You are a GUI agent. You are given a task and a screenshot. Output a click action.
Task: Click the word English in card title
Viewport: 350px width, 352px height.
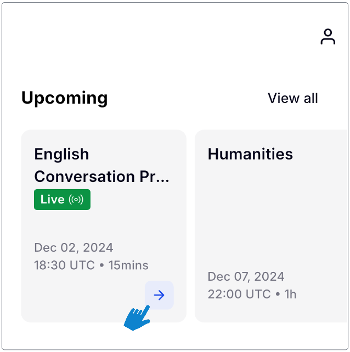click(61, 154)
